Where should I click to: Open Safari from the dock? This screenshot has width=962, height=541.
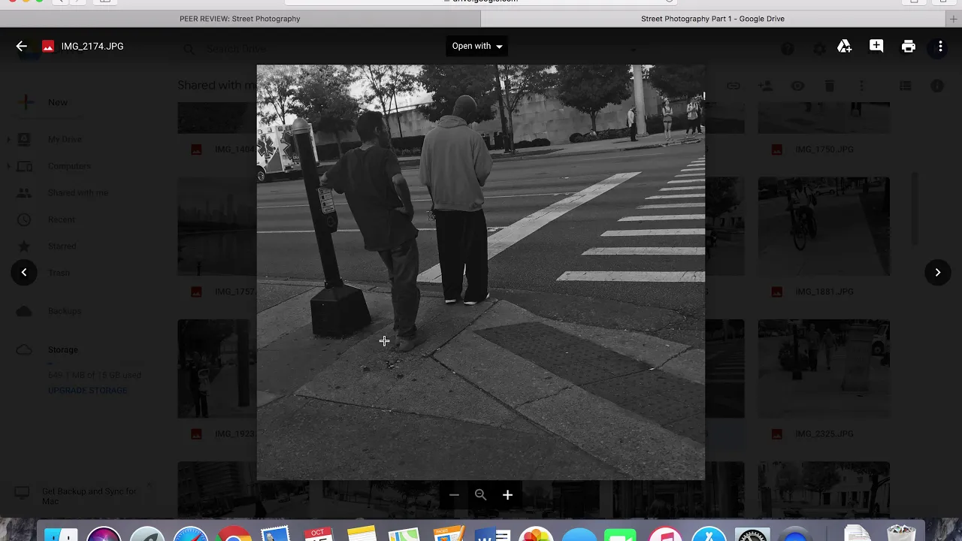[x=190, y=534]
